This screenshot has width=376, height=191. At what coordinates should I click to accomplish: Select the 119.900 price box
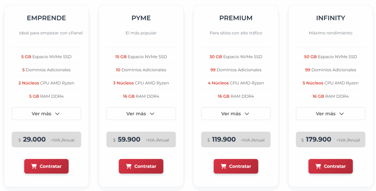[x=236, y=140]
